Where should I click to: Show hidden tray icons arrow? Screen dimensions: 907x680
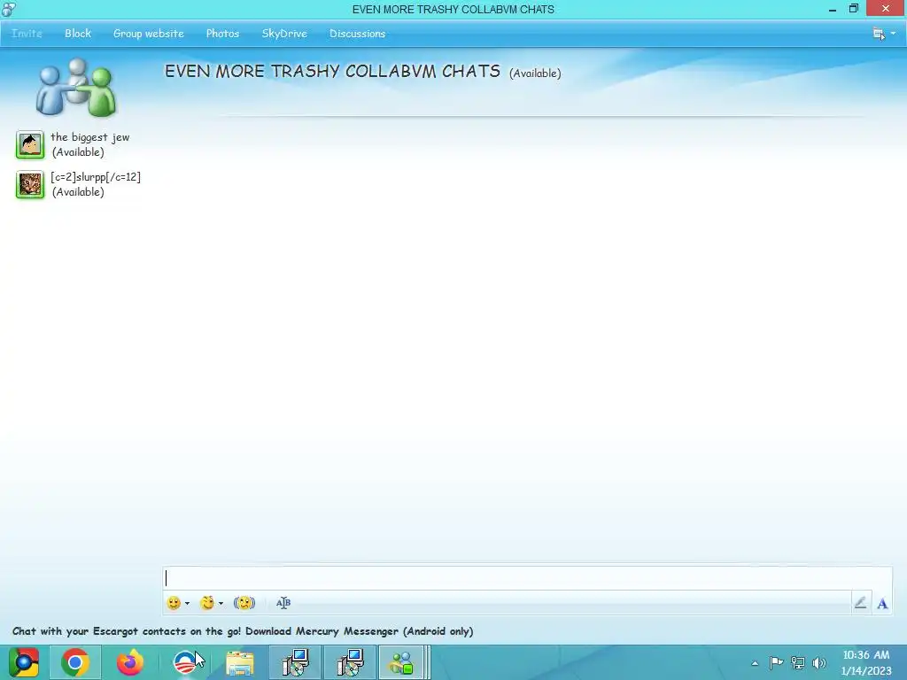755,663
